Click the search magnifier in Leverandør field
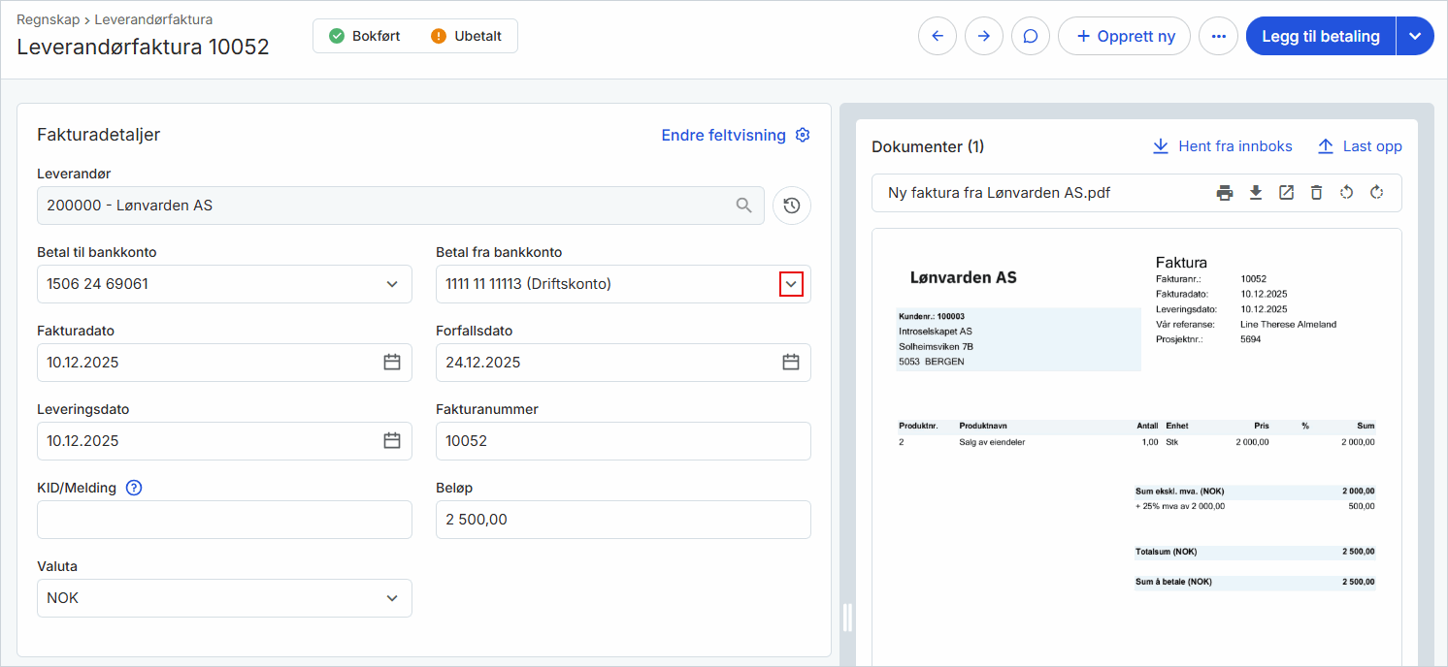This screenshot has width=1448, height=667. [x=744, y=206]
